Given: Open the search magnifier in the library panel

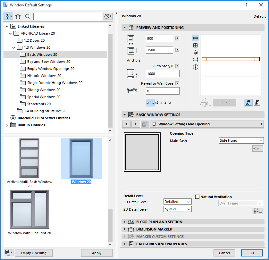Looking at the screenshot, I should pyautogui.click(x=27, y=16).
